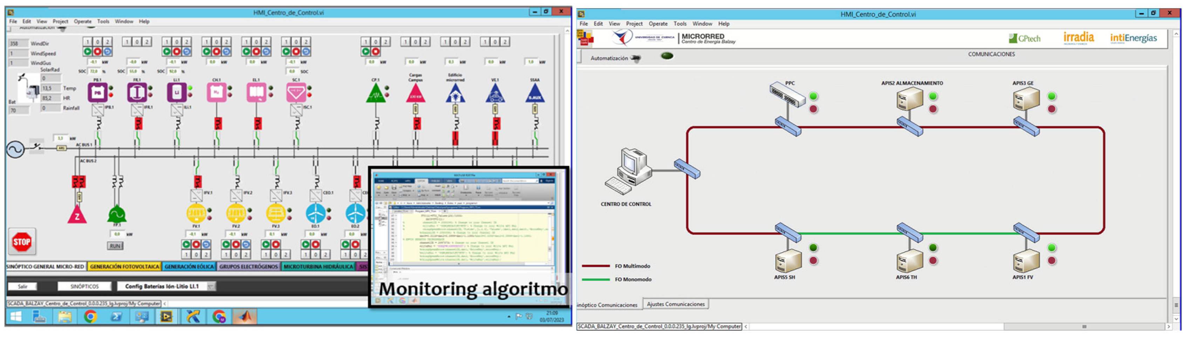The width and height of the screenshot is (1189, 339).
Task: Click the SC.1 supercapacitor icon
Action: point(296,93)
